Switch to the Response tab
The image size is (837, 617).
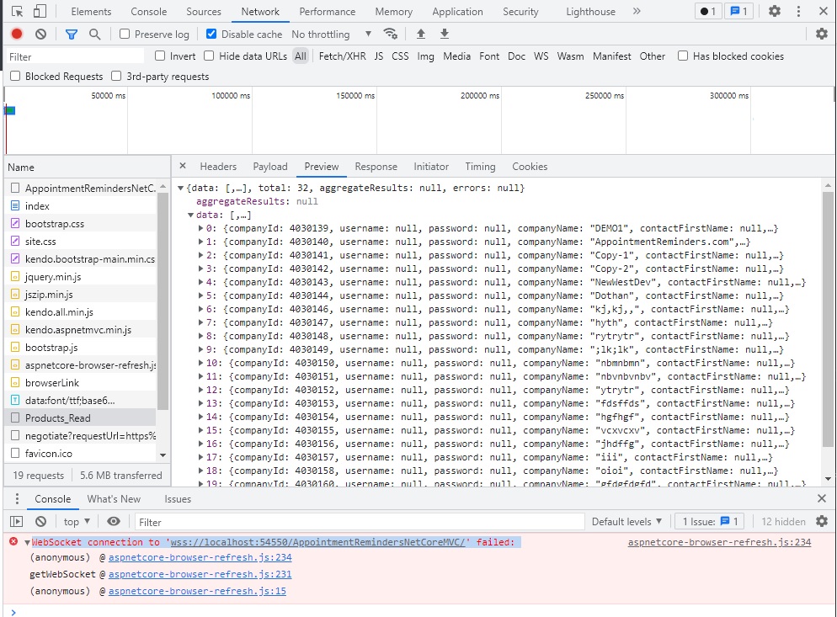[376, 167]
